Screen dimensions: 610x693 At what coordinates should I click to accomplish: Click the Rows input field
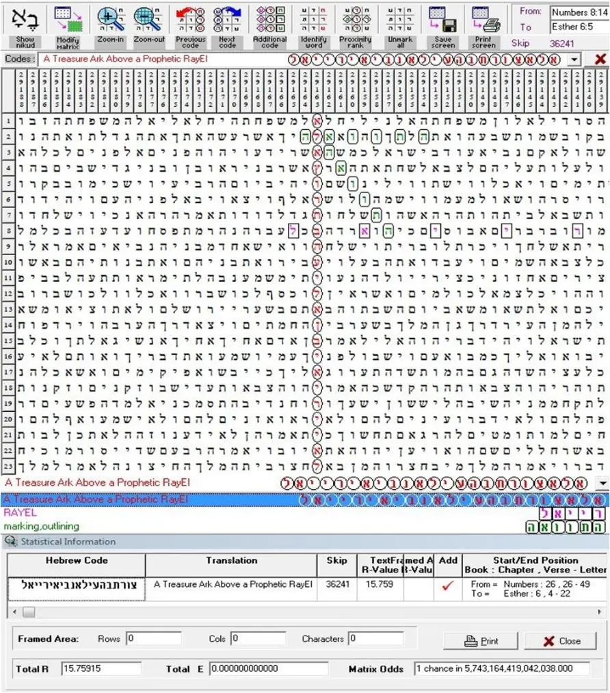154,639
